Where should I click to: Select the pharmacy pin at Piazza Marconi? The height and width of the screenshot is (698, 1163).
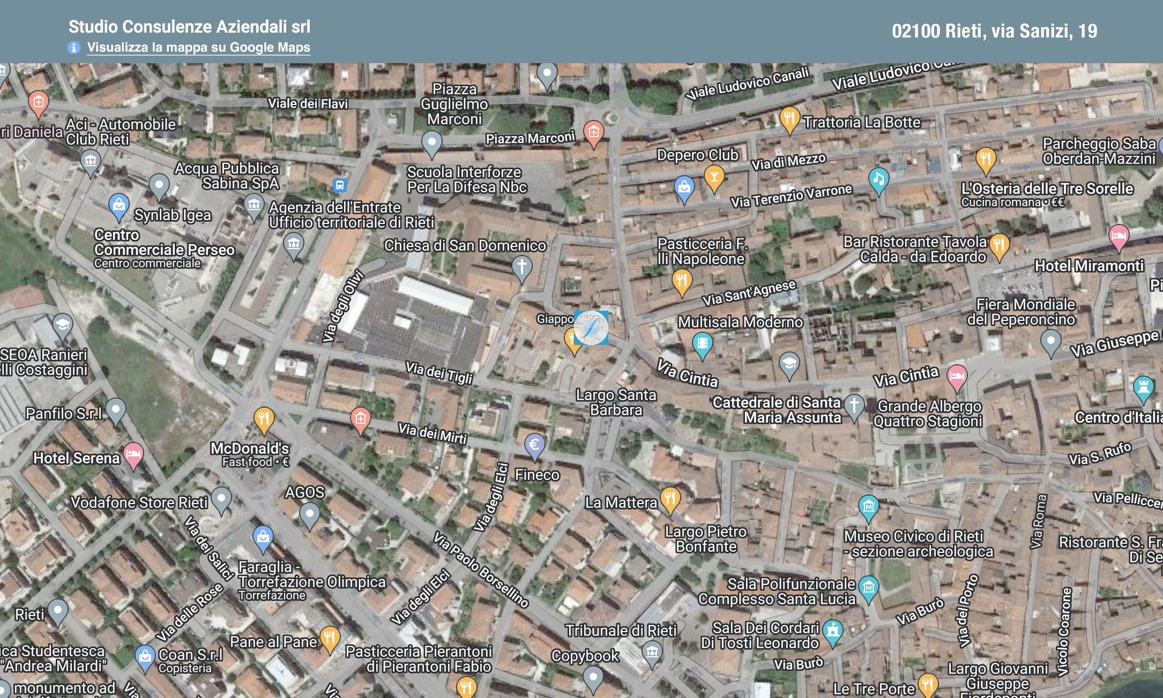coord(593,134)
